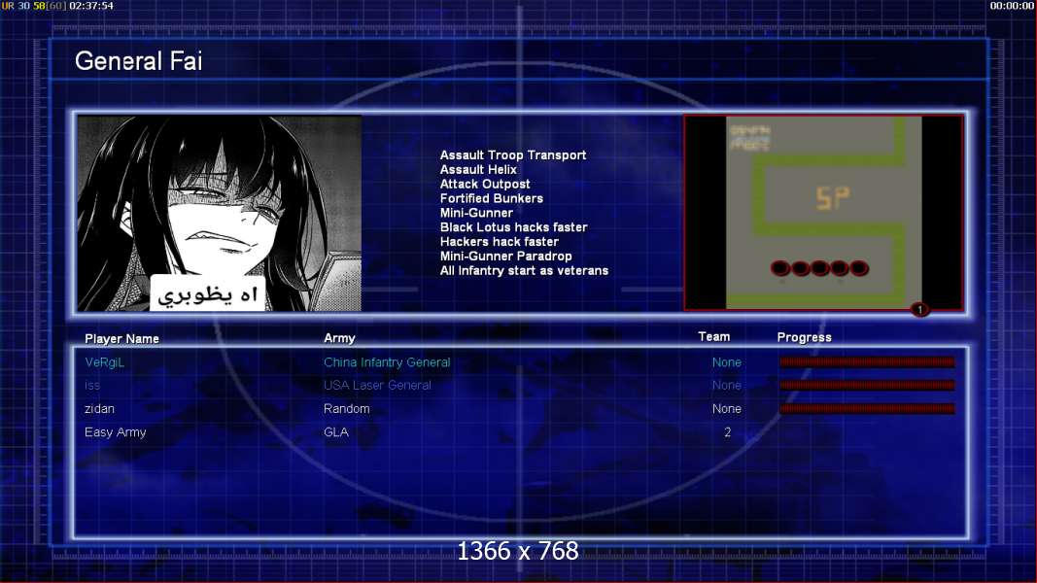
Task: Click Easy Army's team value 2
Action: tap(728, 432)
